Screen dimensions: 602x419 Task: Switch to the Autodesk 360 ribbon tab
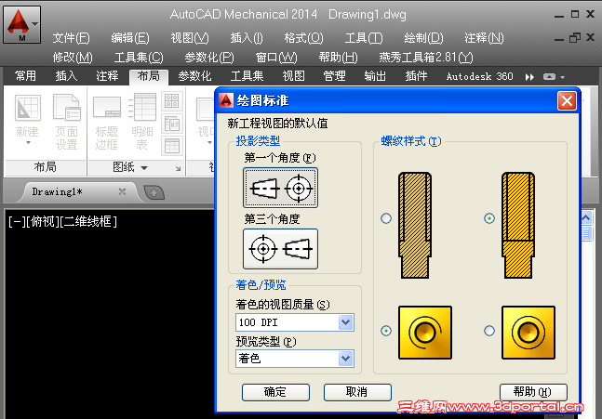(x=479, y=76)
